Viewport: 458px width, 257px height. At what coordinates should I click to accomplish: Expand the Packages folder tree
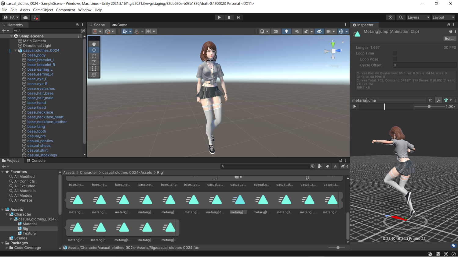click(x=2, y=243)
